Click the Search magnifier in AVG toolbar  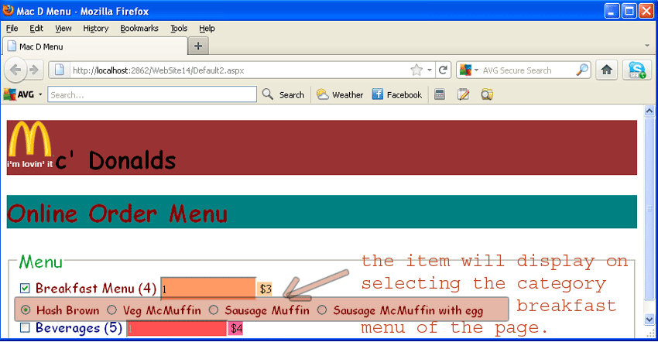(x=267, y=94)
